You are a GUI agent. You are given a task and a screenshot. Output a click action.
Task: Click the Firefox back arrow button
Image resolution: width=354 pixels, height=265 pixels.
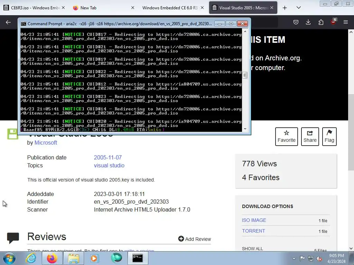pos(8,22)
